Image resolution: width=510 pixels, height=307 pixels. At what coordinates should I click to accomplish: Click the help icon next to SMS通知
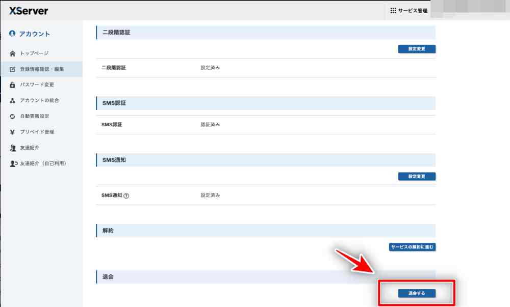[126, 196]
